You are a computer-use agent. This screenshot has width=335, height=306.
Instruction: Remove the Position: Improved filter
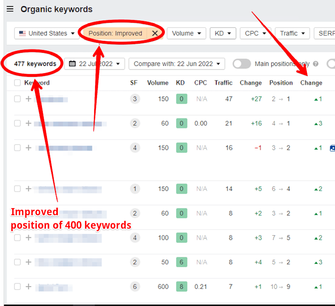[x=155, y=33]
